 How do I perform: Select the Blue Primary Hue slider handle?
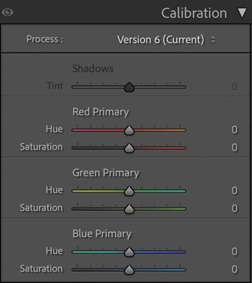pyautogui.click(x=129, y=252)
